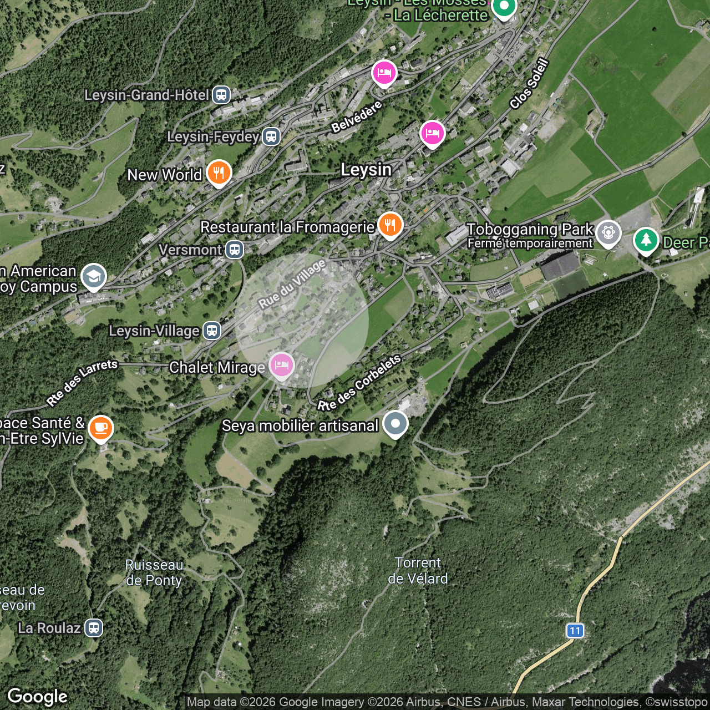Click the route 11 highway shield

point(575,631)
